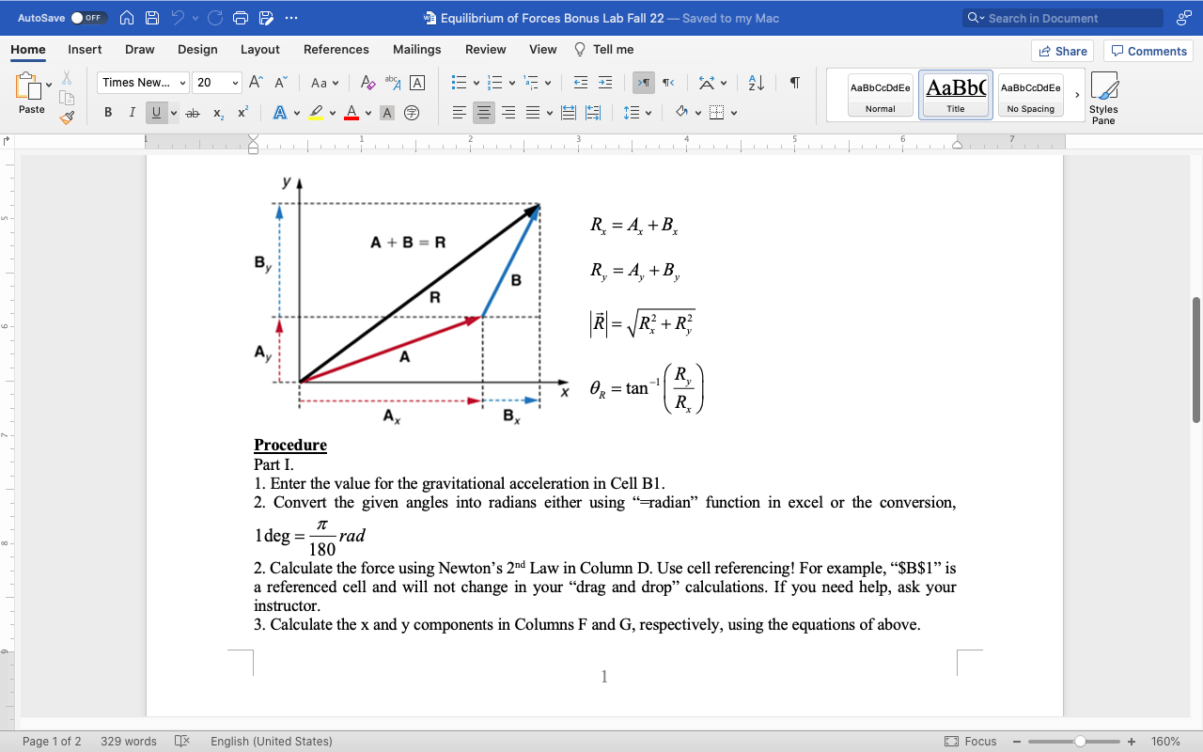The width and height of the screenshot is (1203, 752).
Task: Open the Mailings tab
Action: [416, 49]
